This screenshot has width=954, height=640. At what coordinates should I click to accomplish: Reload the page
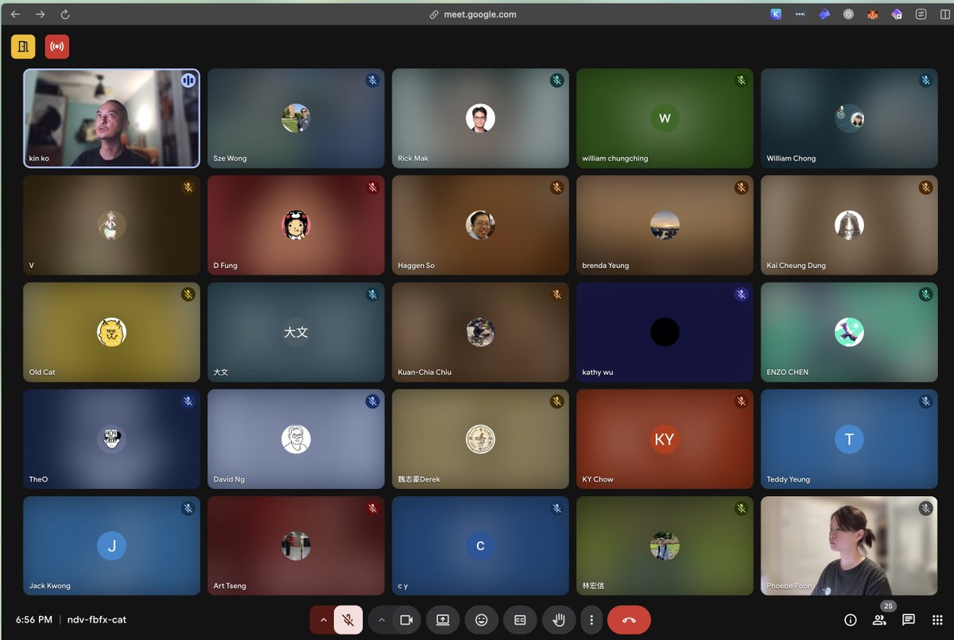tap(65, 14)
